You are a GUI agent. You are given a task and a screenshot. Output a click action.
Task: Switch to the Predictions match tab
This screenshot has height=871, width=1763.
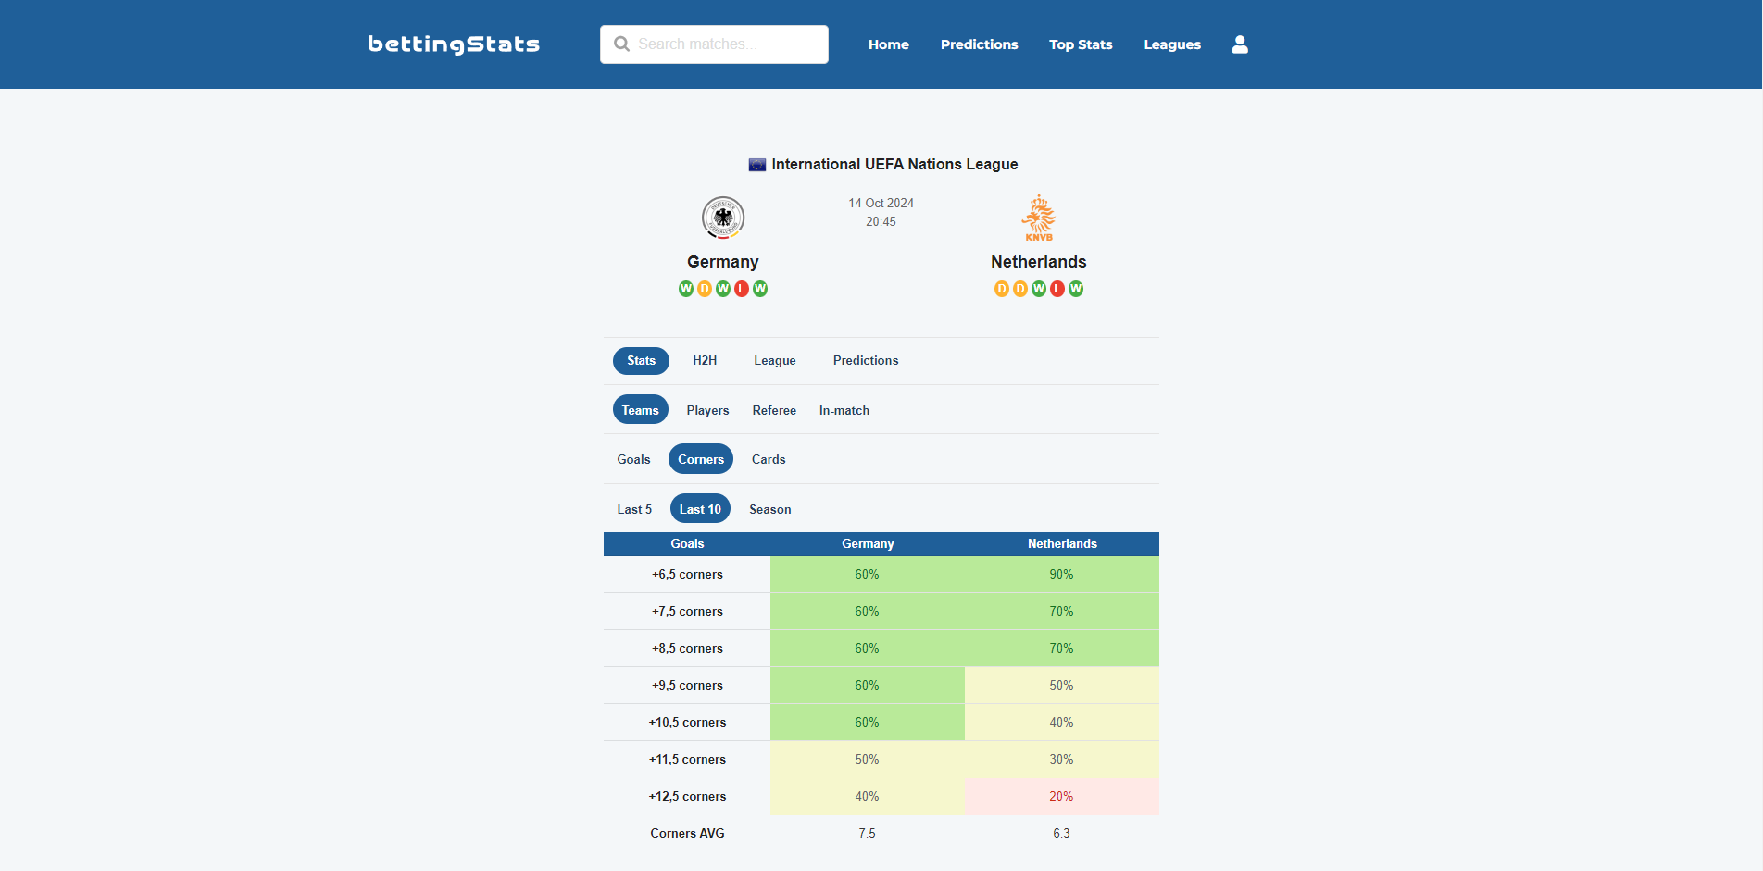(x=866, y=361)
